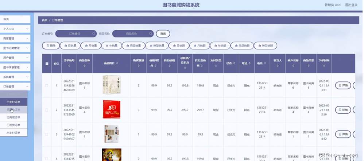Open the 月销量 chart
Image resolution: width=364 pixels, height=161 pixels.
pyautogui.click(x=91, y=45)
